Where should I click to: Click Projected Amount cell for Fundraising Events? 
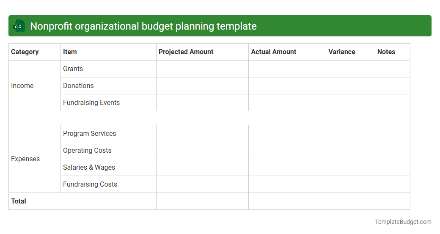coord(202,103)
